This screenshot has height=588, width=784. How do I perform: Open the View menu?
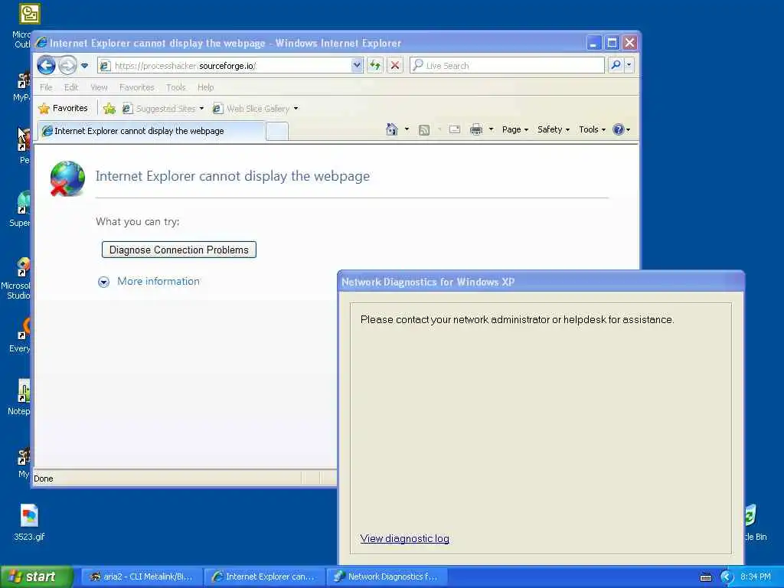[x=99, y=87]
